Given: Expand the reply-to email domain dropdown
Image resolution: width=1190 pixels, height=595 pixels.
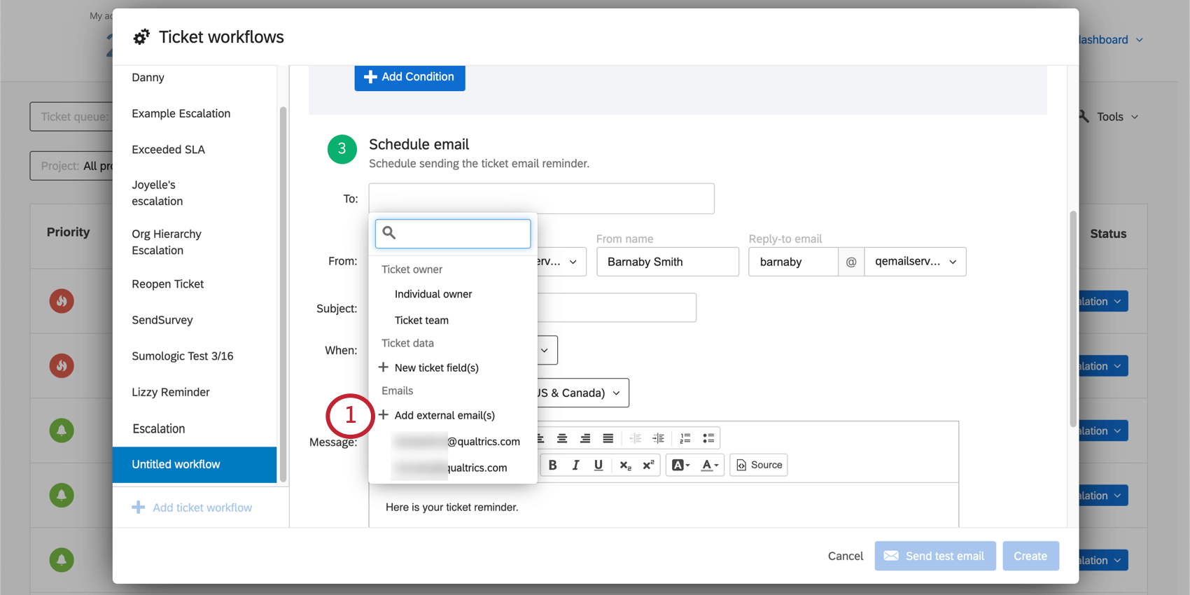Looking at the screenshot, I should (x=915, y=262).
